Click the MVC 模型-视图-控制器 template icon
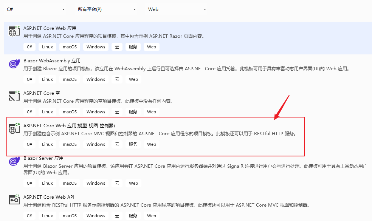The height and width of the screenshot is (221, 372). 14,128
